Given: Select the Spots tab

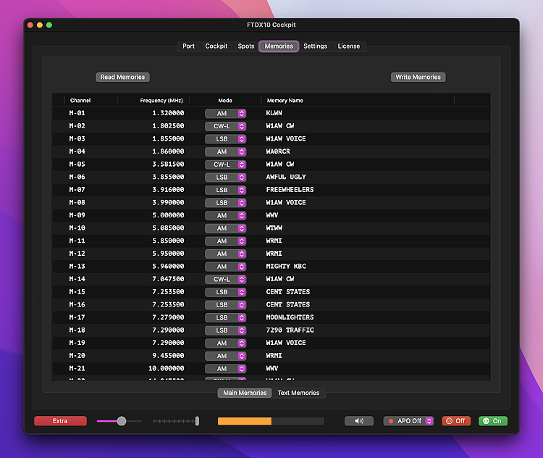Looking at the screenshot, I should (246, 46).
